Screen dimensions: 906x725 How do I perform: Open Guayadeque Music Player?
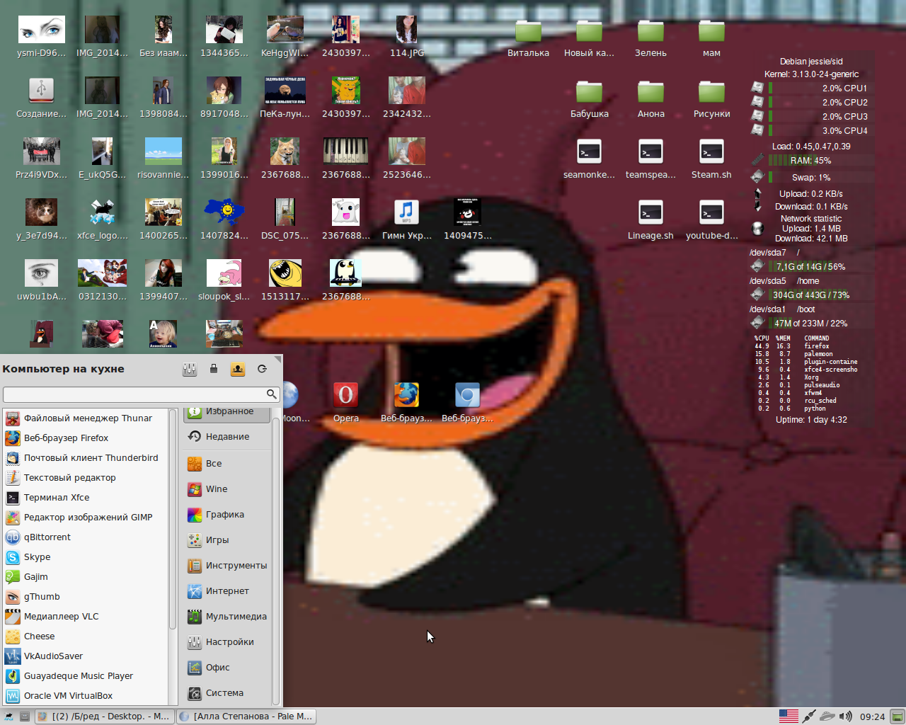click(x=85, y=676)
